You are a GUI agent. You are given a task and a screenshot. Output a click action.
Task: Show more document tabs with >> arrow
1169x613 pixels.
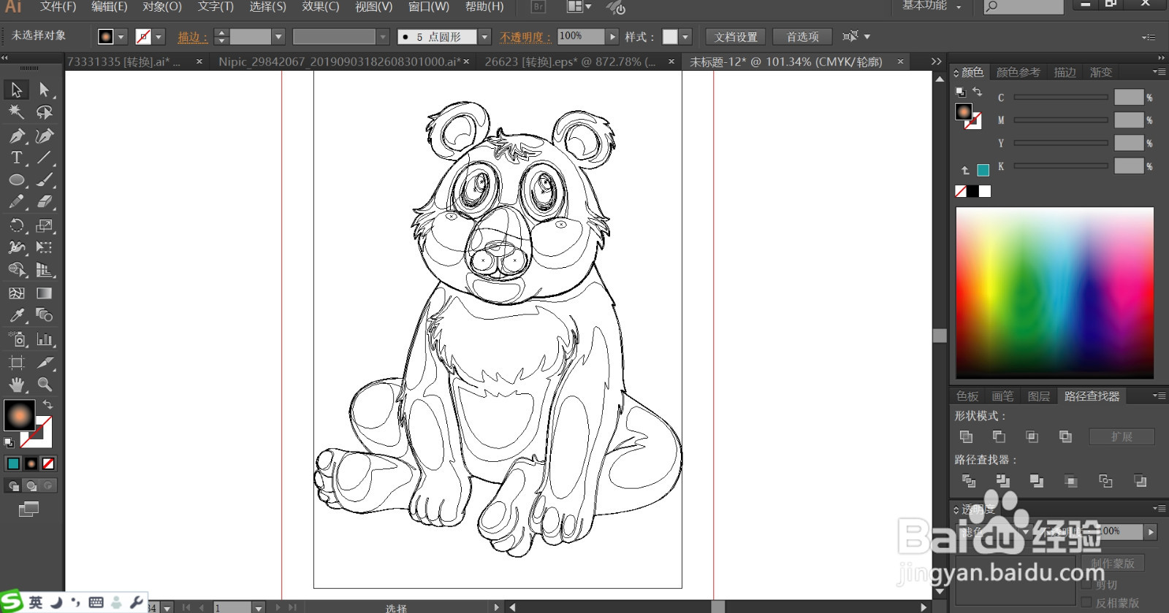pos(936,62)
